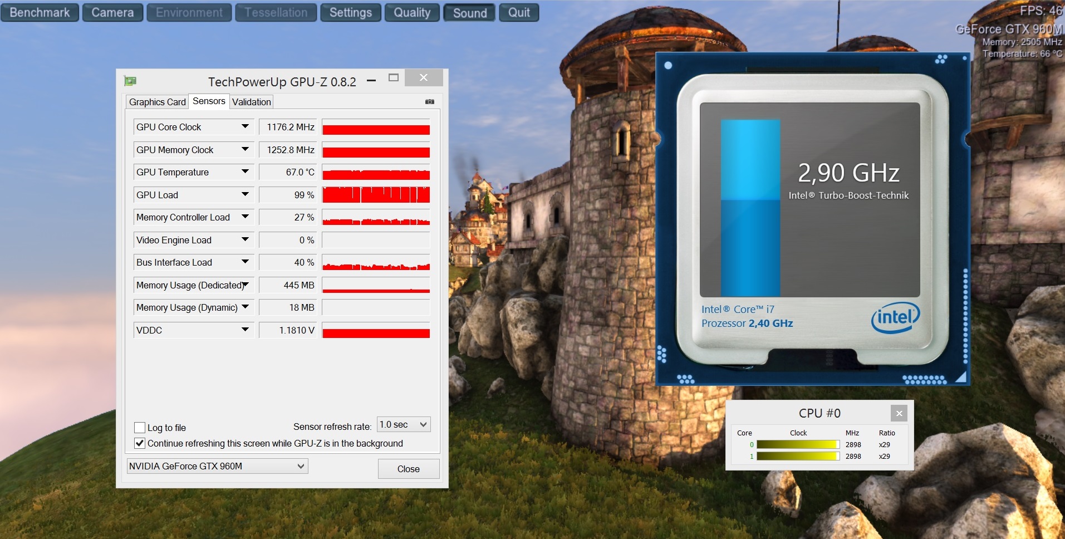The width and height of the screenshot is (1065, 539).
Task: Click the GPU Memory Clock graph
Action: pyautogui.click(x=376, y=150)
